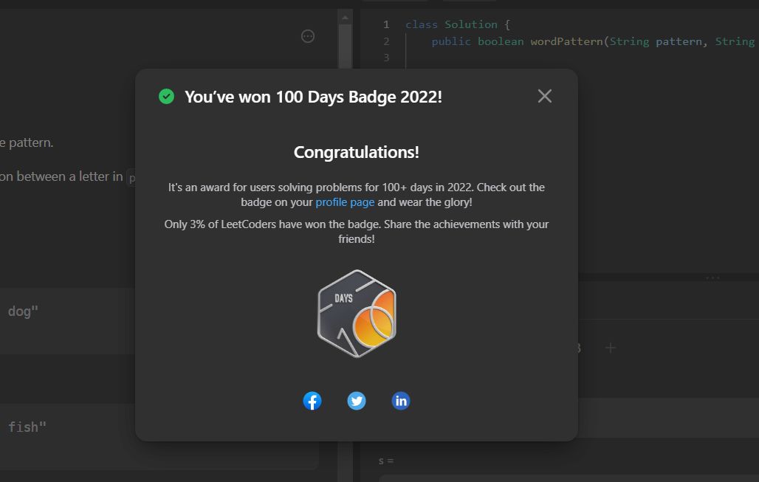Share the badge on Twitter
The width and height of the screenshot is (759, 482).
[x=357, y=401]
